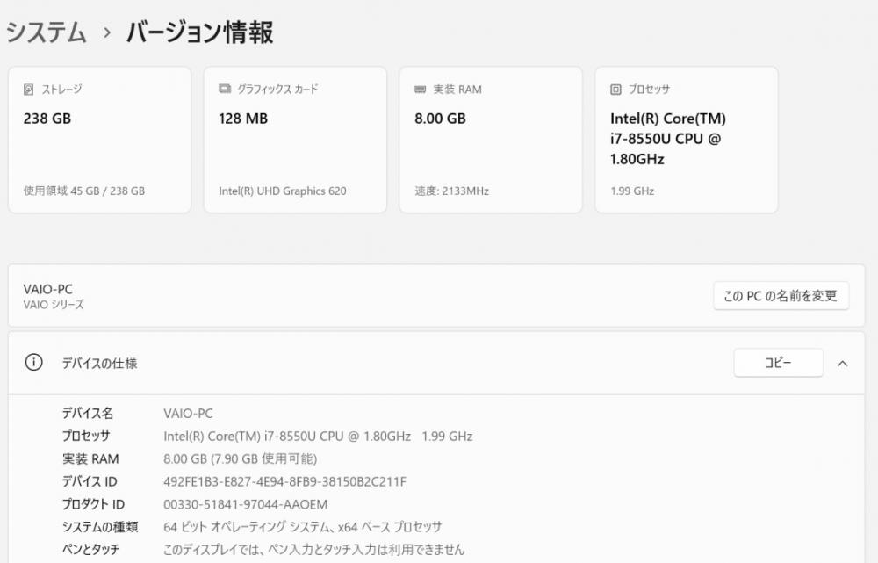This screenshot has height=563, width=878.
Task: Click 8.00 GB (7.90 GB 使用可能) value
Action: click(x=241, y=458)
